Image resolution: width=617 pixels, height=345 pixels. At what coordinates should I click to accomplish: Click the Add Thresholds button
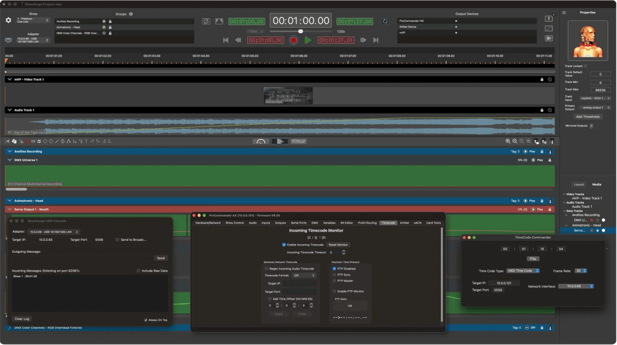click(588, 117)
